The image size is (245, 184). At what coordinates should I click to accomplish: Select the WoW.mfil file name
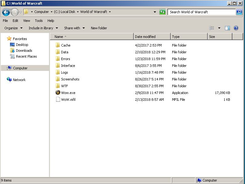[68, 100]
